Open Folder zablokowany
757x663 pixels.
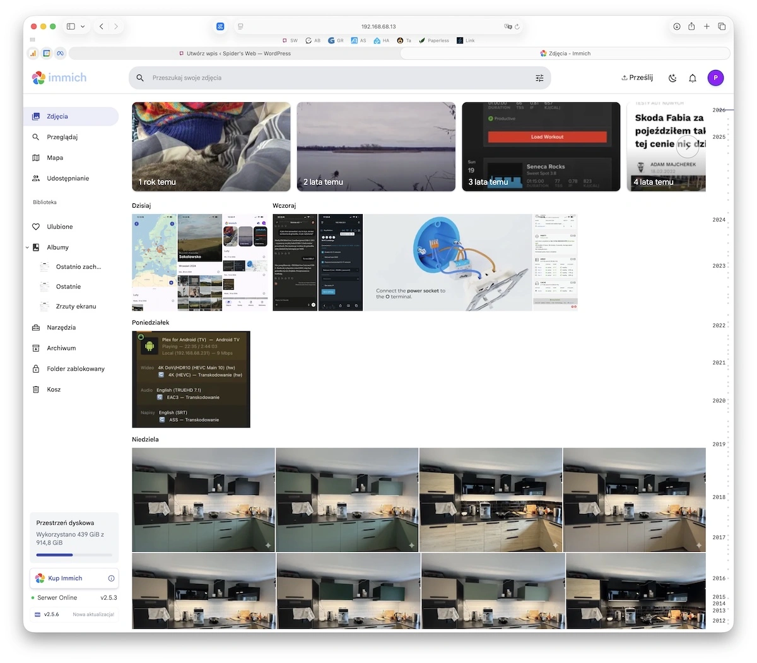coord(75,369)
